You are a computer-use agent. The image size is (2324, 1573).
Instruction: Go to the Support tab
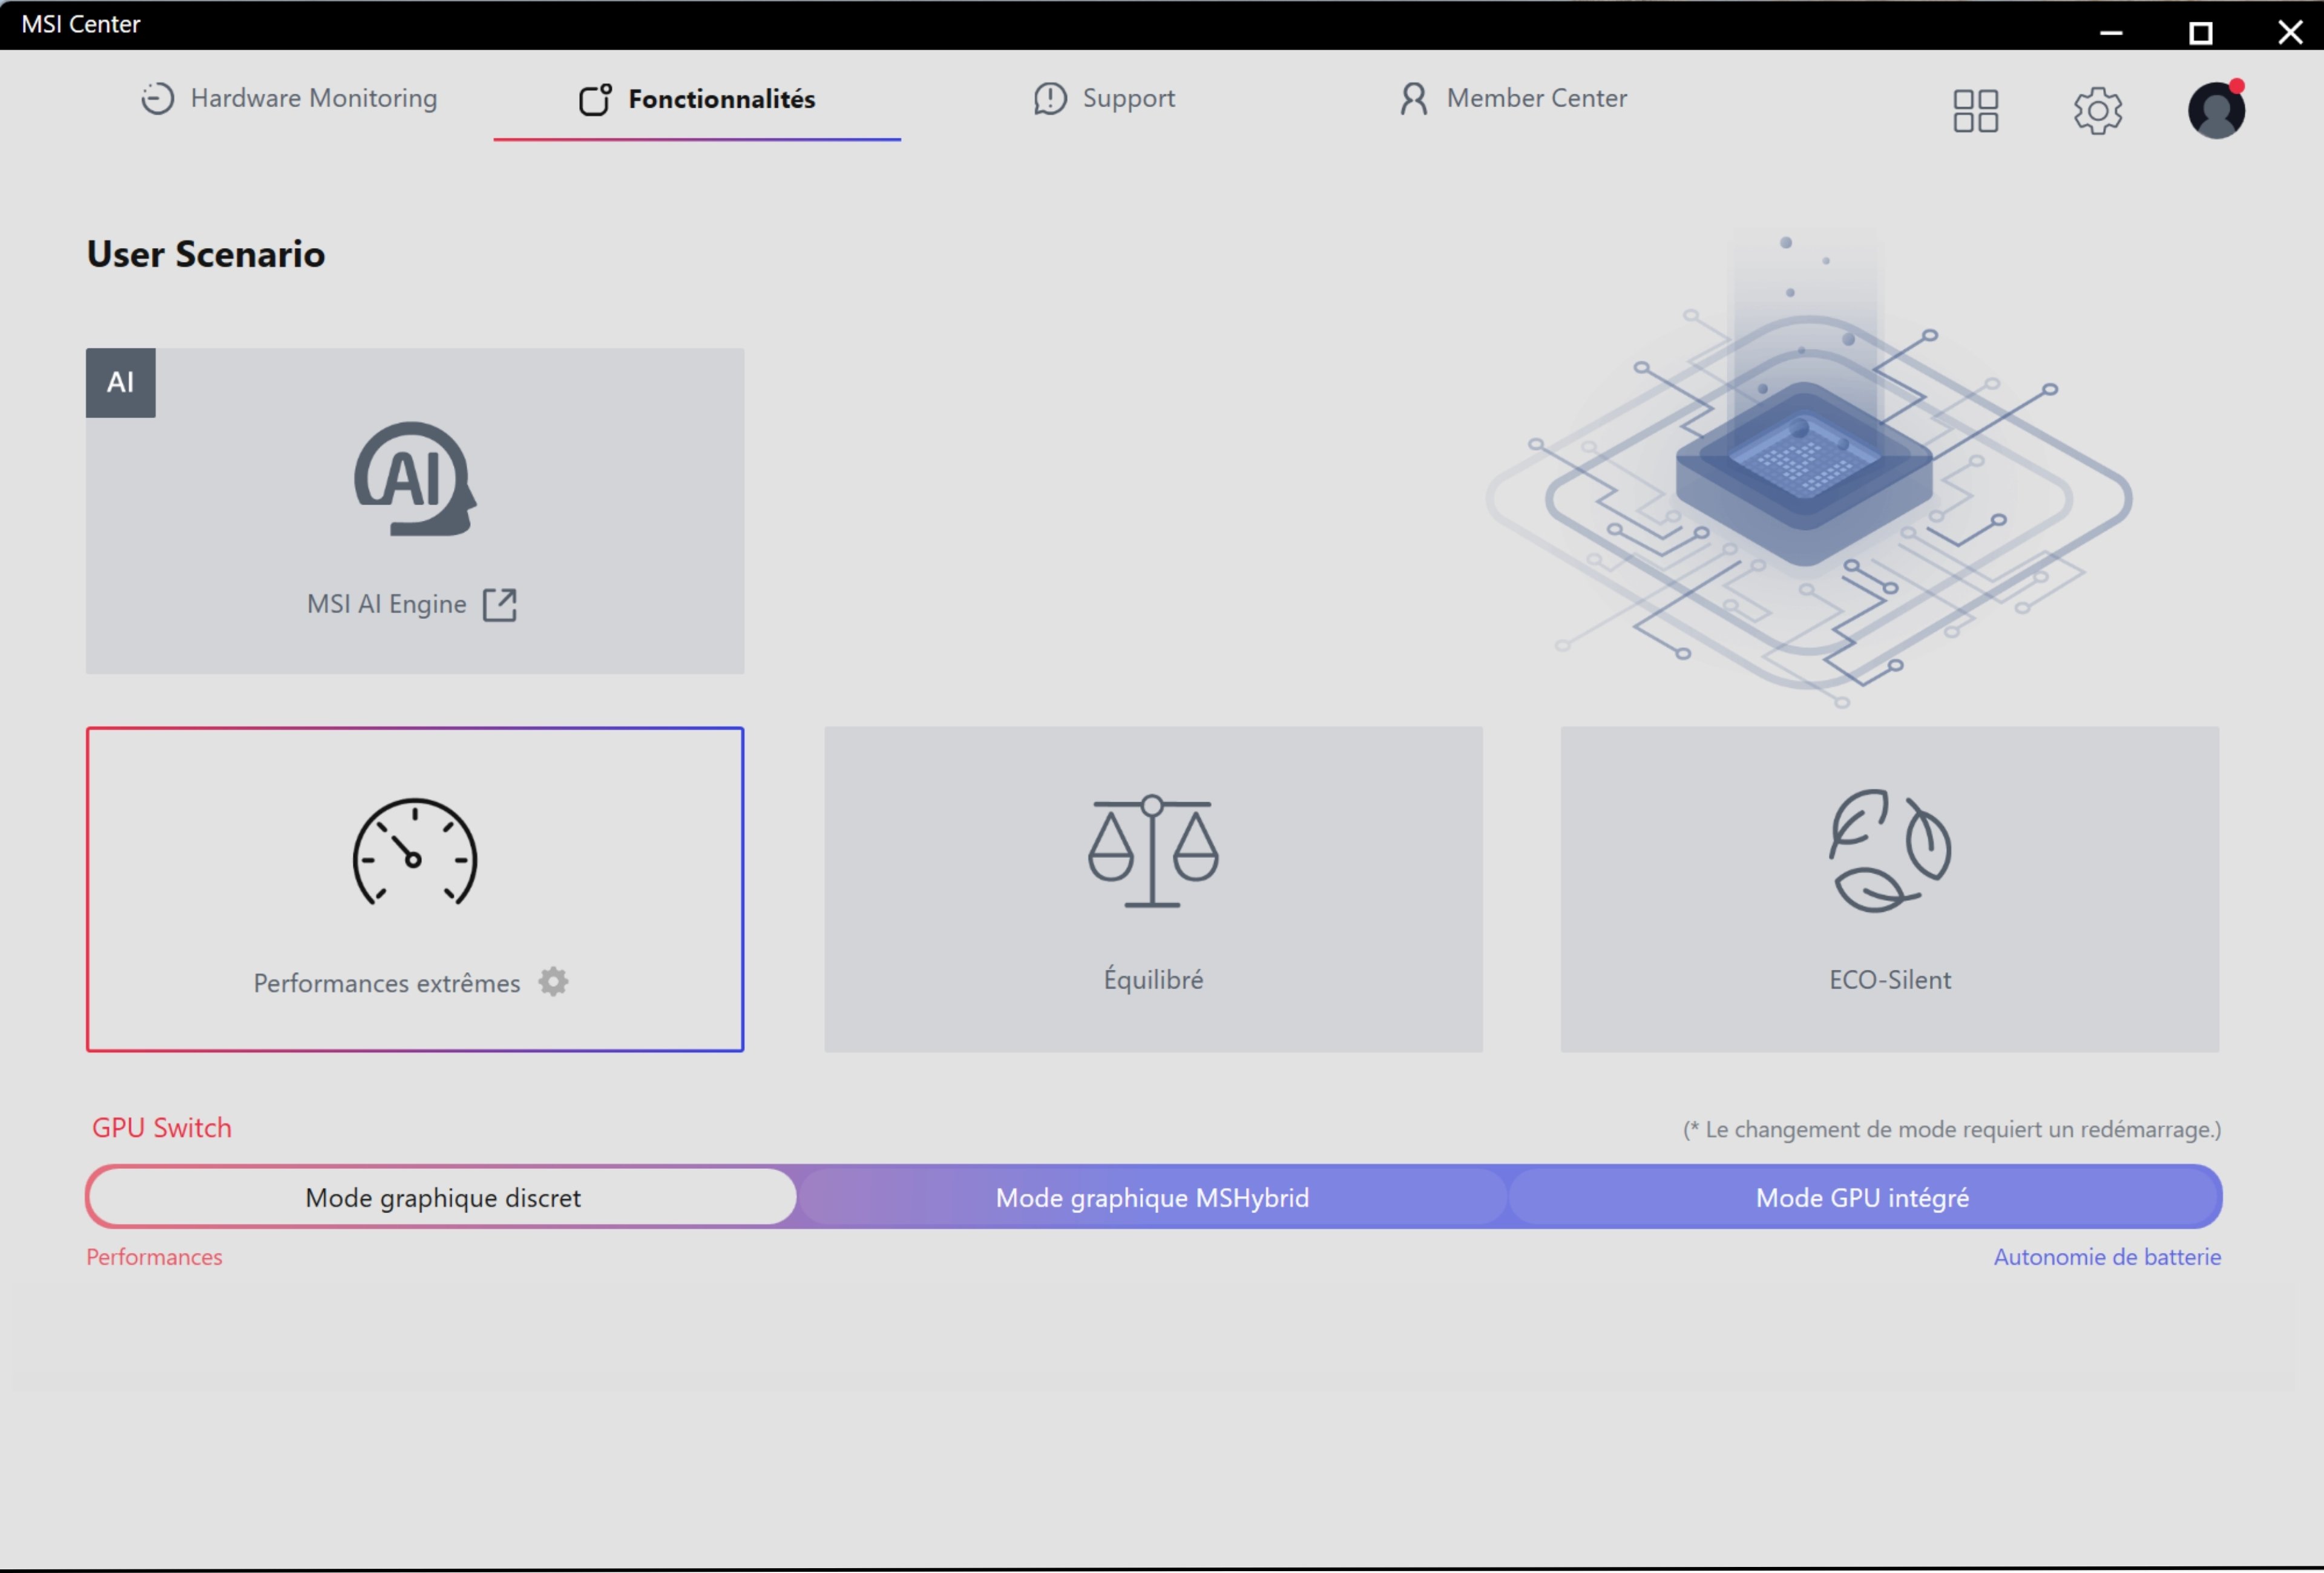[x=1104, y=98]
